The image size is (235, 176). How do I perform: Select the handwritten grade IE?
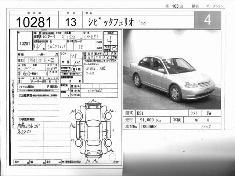pyautogui.click(x=81, y=47)
